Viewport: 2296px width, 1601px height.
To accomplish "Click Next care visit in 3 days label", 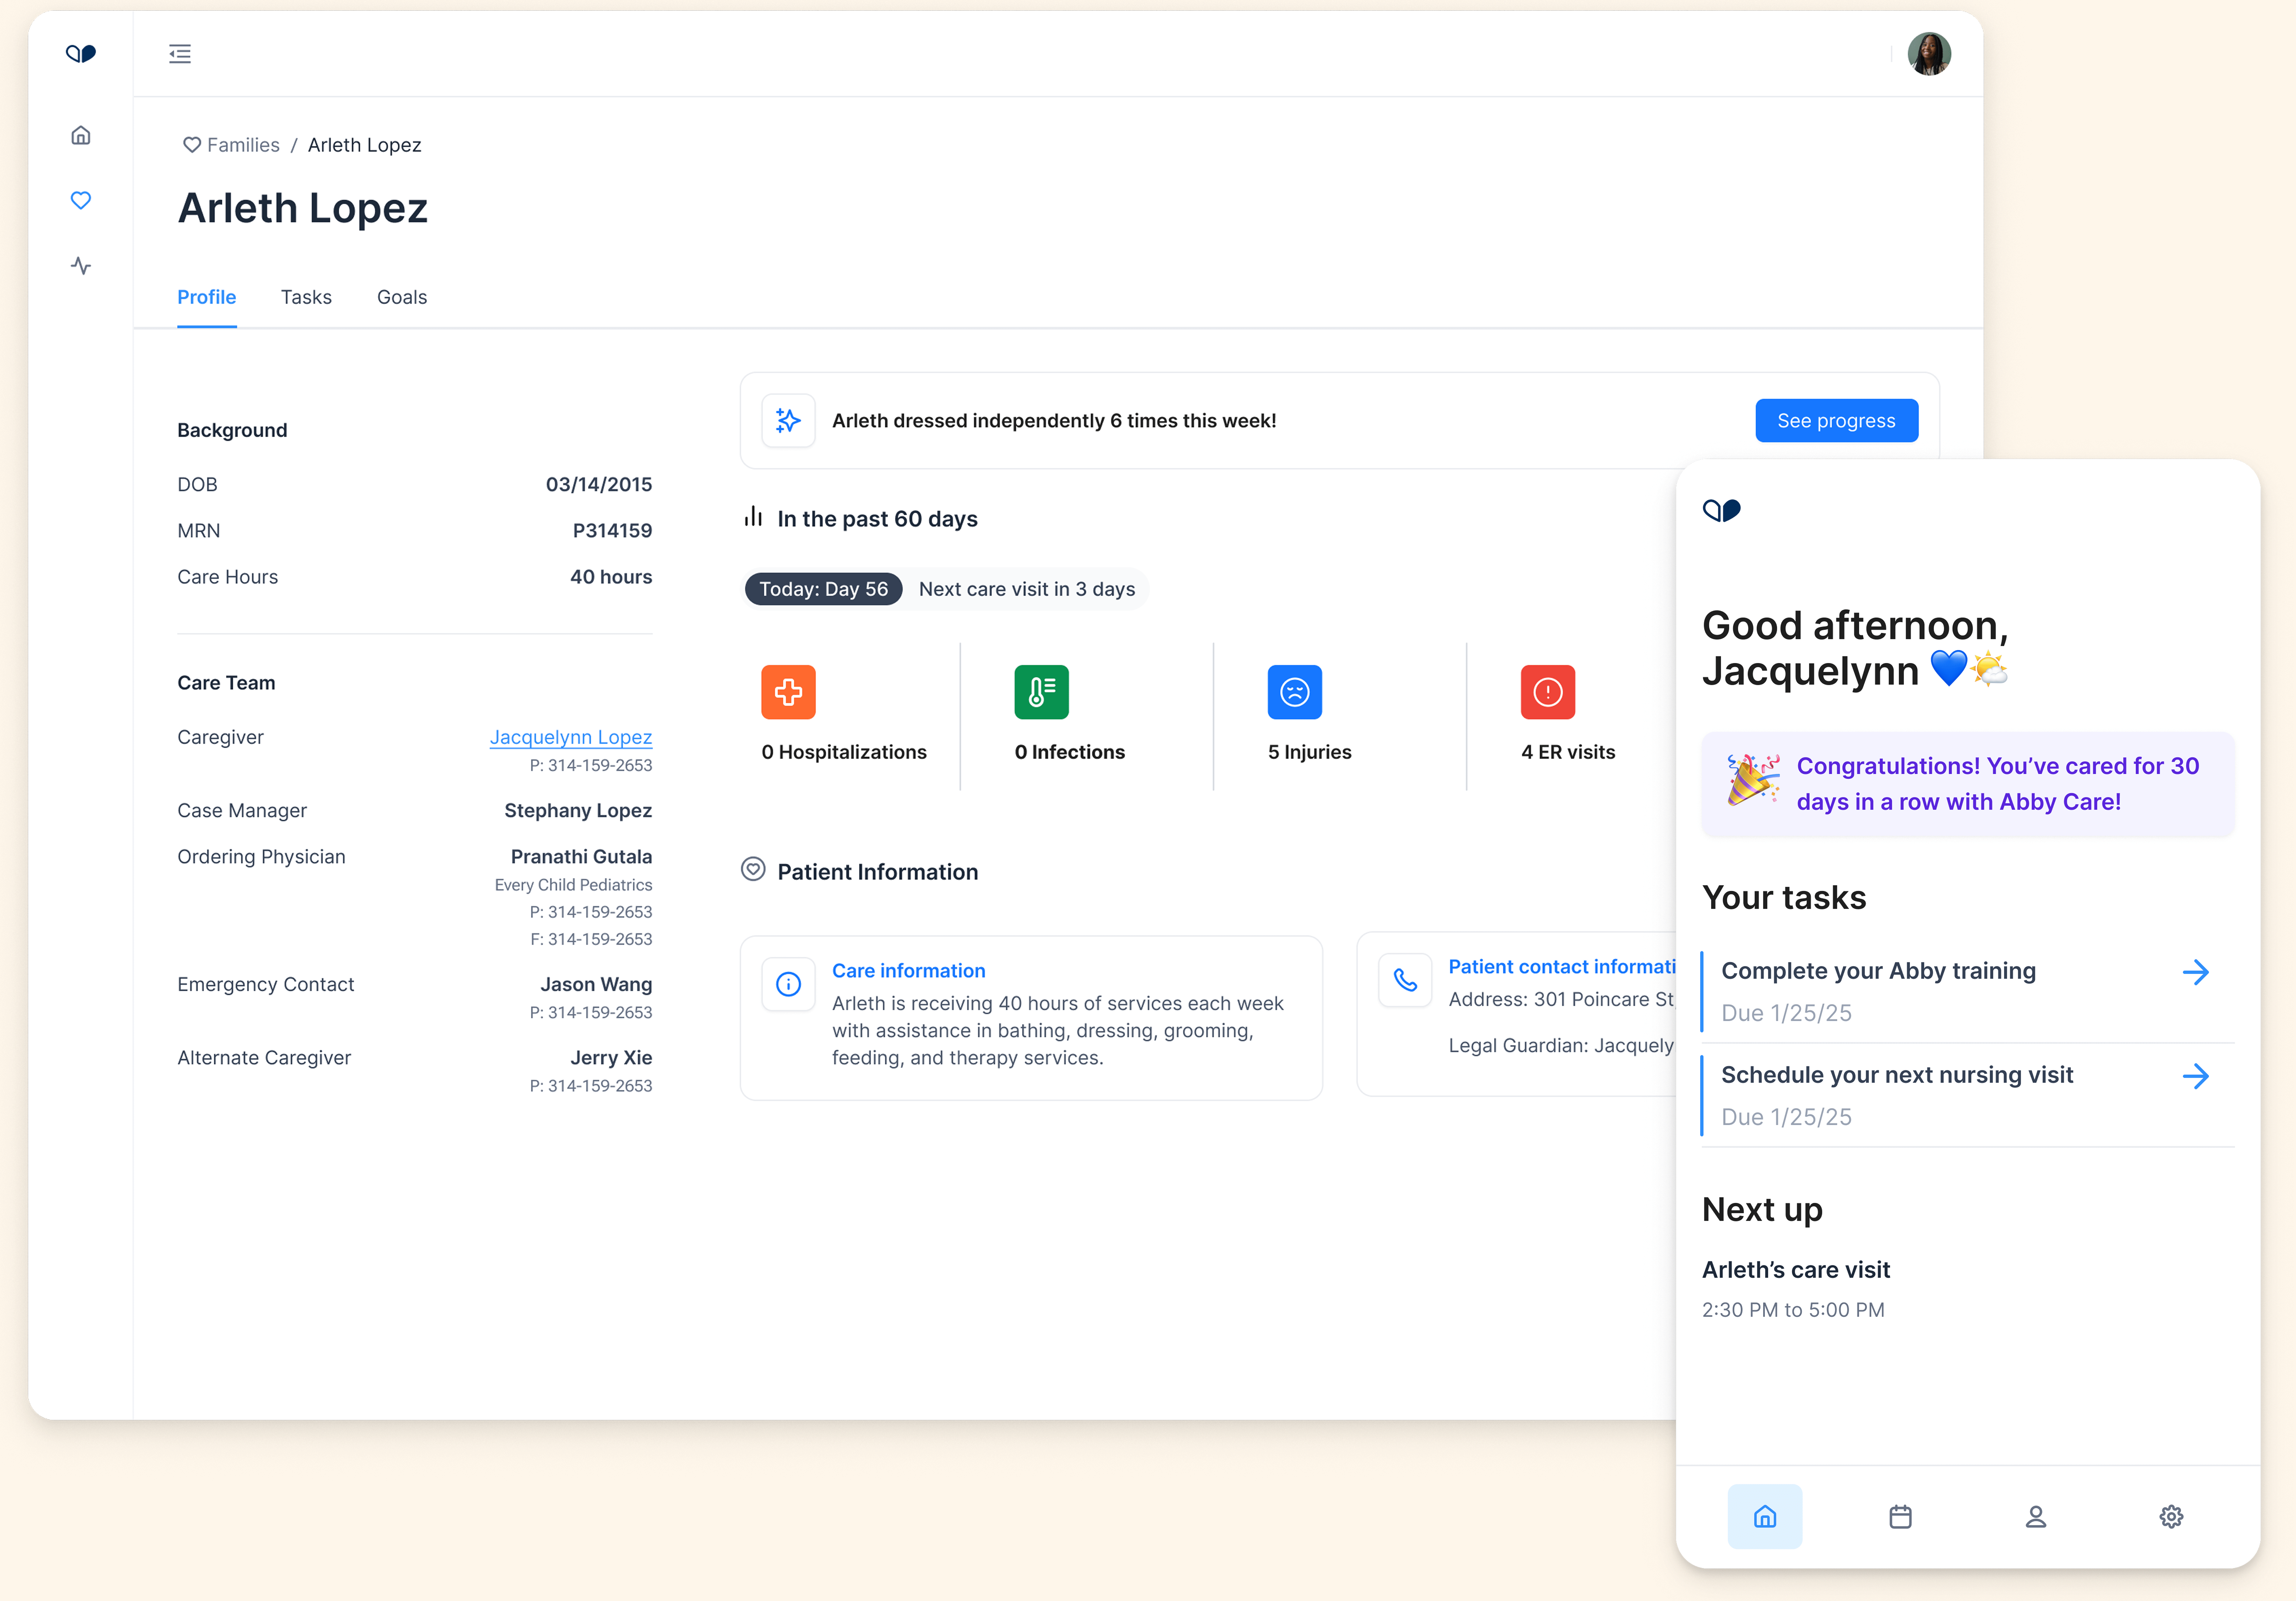I will pyautogui.click(x=1027, y=589).
